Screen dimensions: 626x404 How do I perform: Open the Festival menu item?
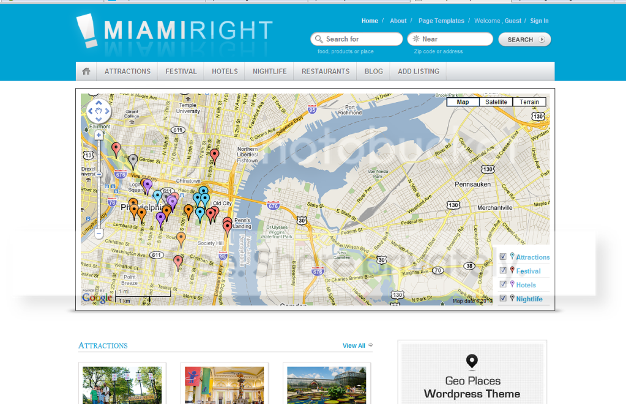pyautogui.click(x=181, y=72)
